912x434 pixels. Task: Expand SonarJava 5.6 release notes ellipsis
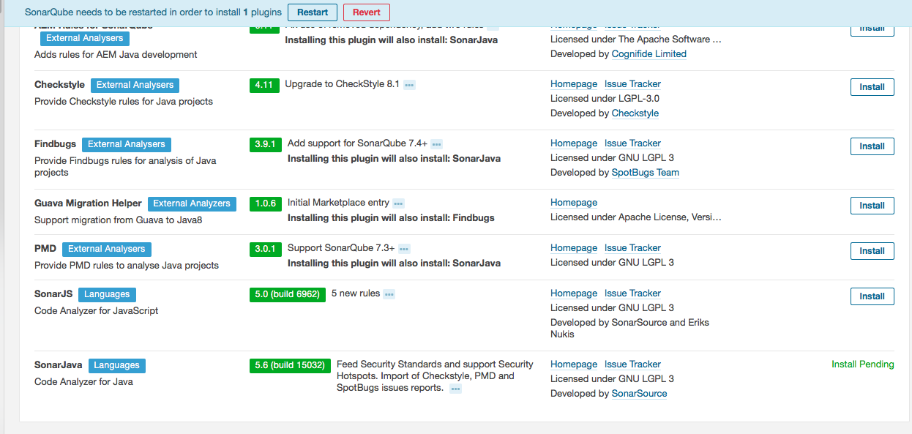[456, 389]
